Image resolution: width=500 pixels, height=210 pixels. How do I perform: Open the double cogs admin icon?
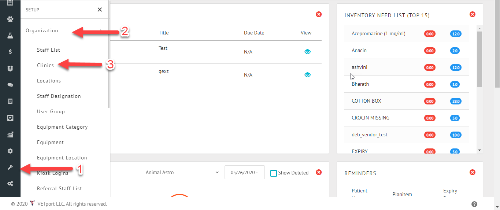point(10,184)
